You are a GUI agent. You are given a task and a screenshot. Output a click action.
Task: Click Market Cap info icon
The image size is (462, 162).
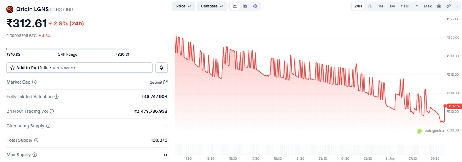coord(34,82)
